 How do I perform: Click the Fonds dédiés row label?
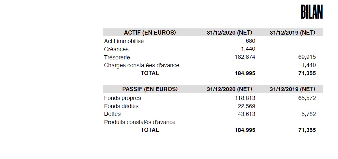point(121,106)
